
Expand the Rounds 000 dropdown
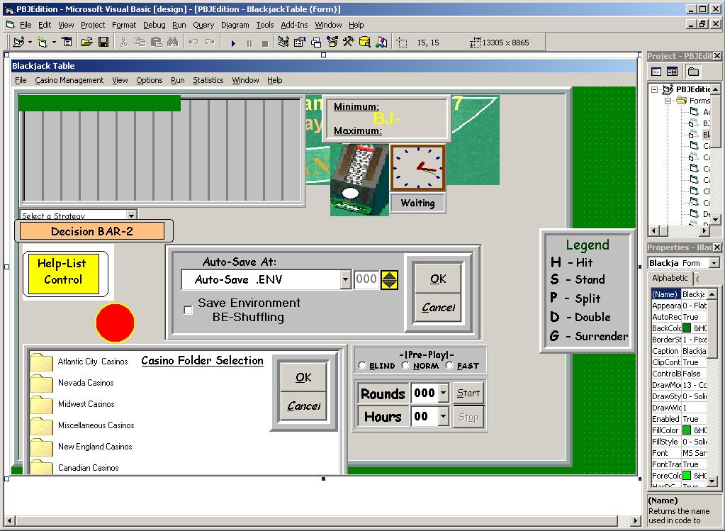coord(443,393)
